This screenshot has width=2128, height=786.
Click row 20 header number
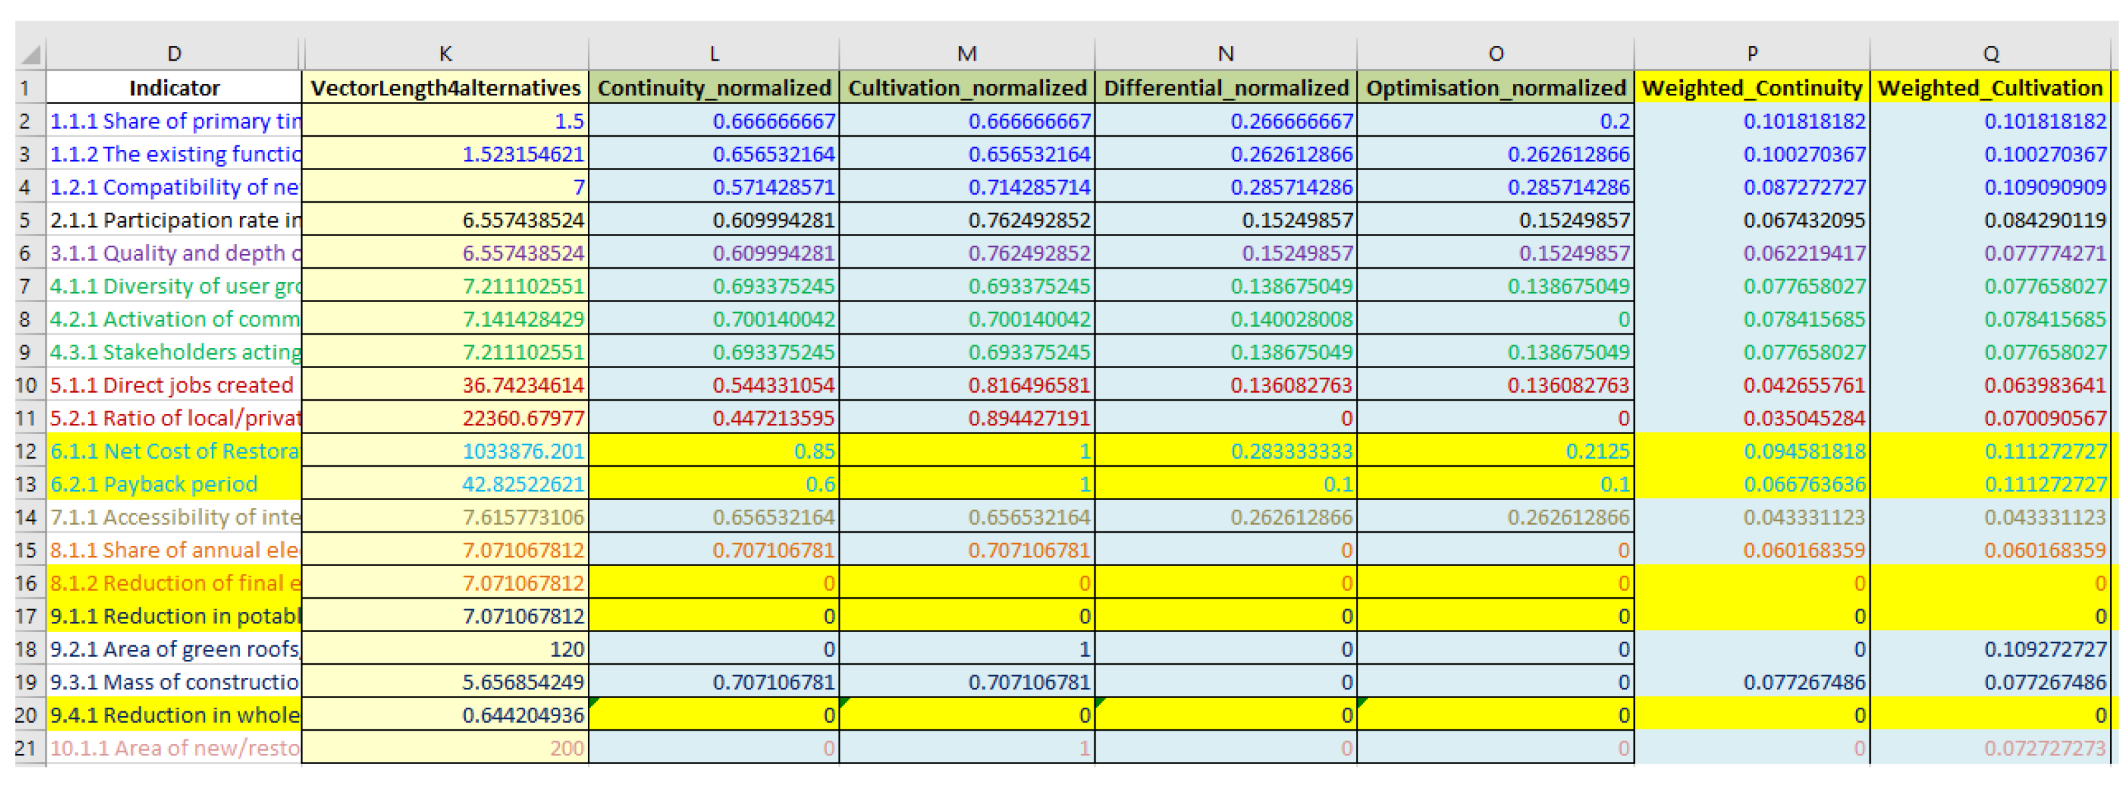pos(25,715)
